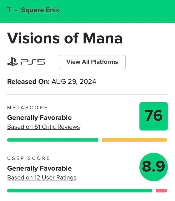Click the PlayStation logo icon
Viewport: 175px width, 201px height.
point(12,62)
